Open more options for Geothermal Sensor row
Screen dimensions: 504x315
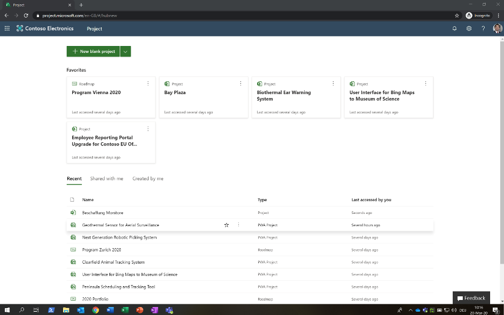[x=238, y=225]
